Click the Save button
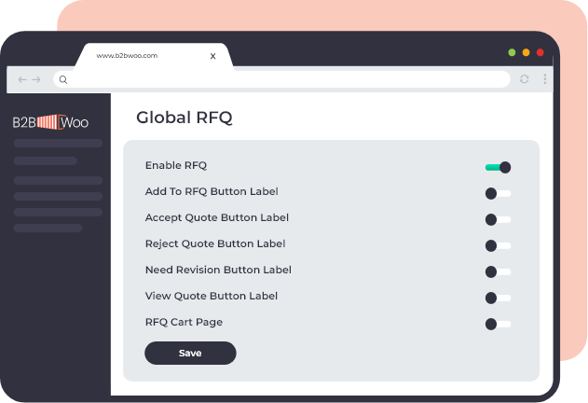This screenshot has width=588, height=403. coord(190,353)
